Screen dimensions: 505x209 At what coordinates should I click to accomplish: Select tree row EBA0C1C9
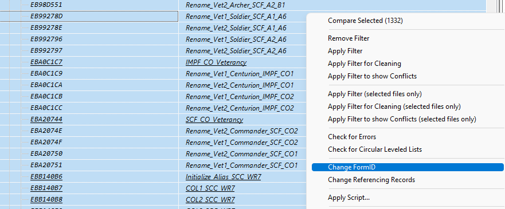[x=46, y=74]
